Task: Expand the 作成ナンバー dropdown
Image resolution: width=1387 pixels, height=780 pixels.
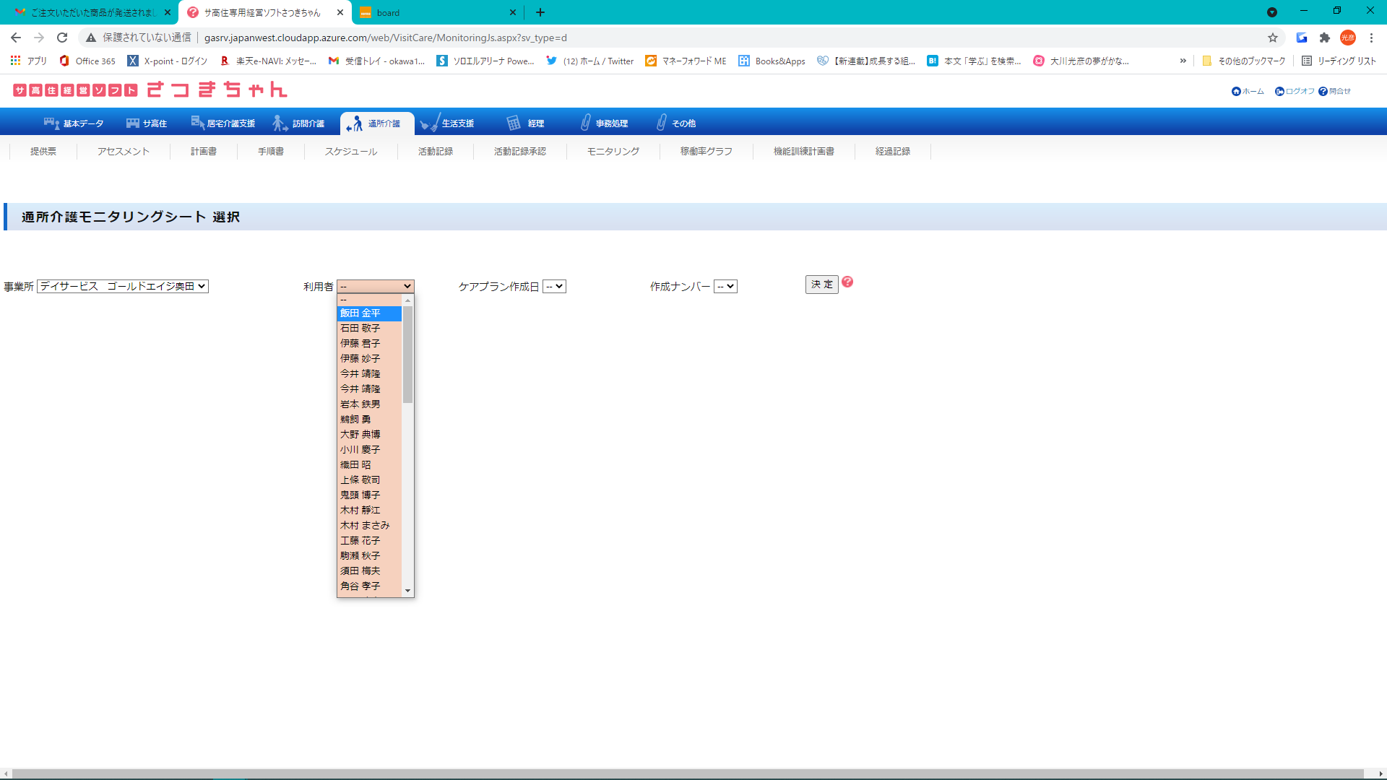Action: [x=725, y=287]
